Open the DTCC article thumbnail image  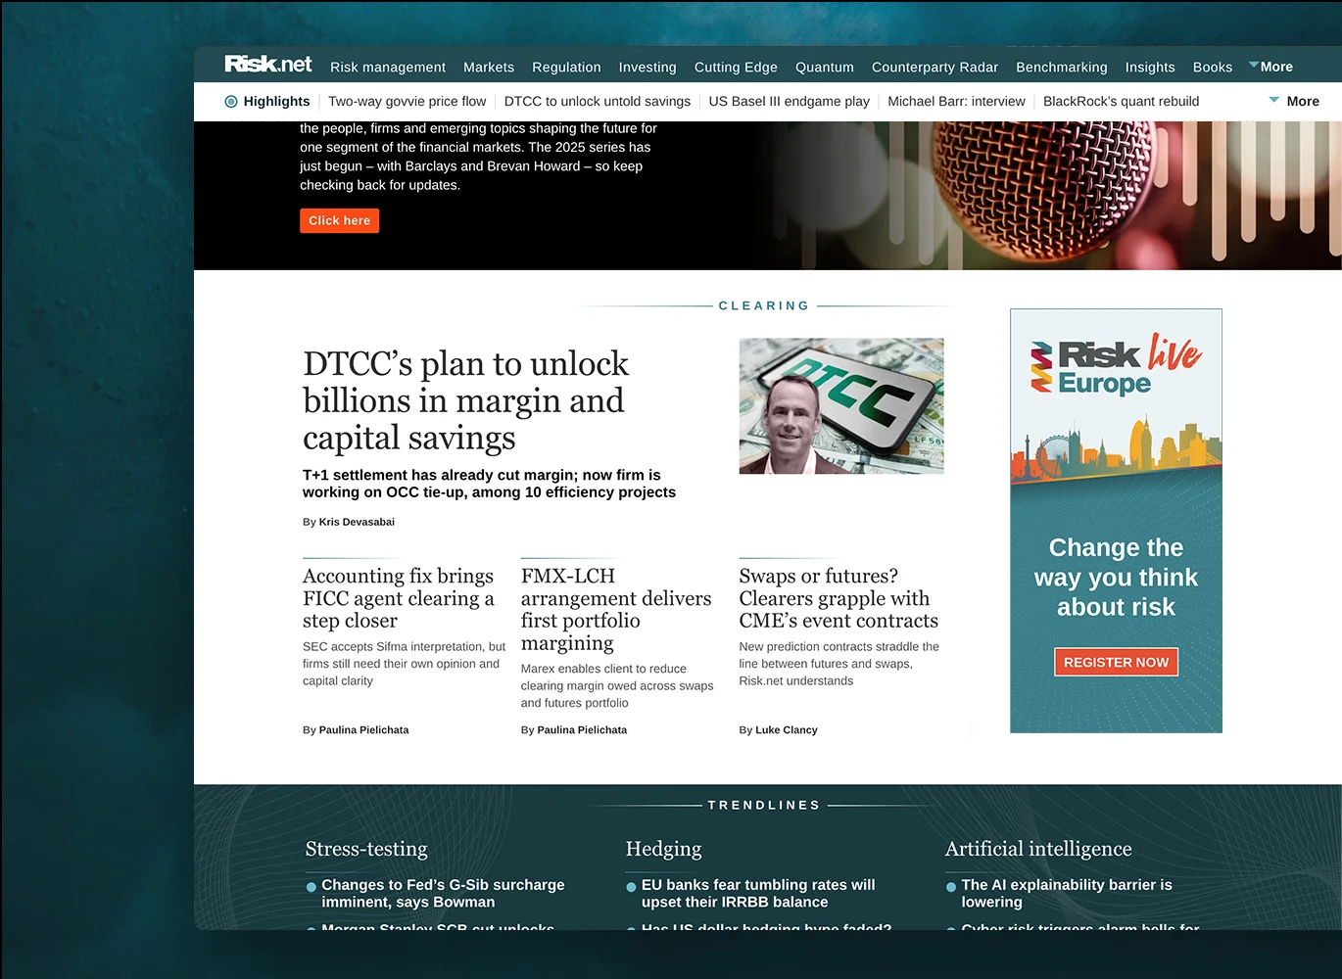click(x=840, y=406)
